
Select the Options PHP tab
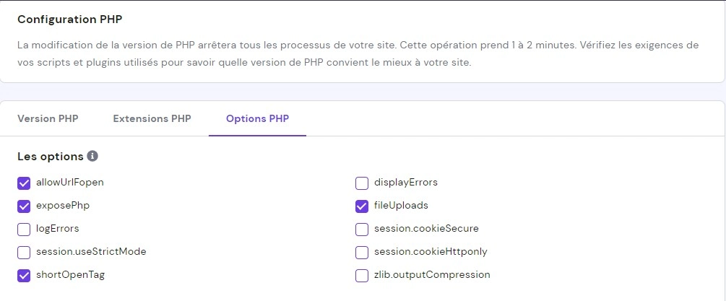click(x=257, y=118)
